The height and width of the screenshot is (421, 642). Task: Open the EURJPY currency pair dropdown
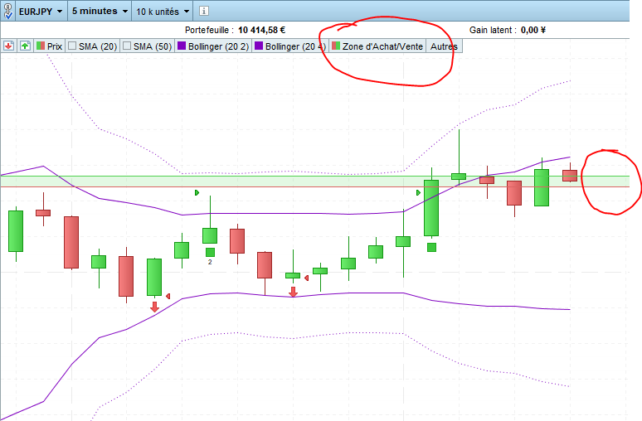[41, 12]
